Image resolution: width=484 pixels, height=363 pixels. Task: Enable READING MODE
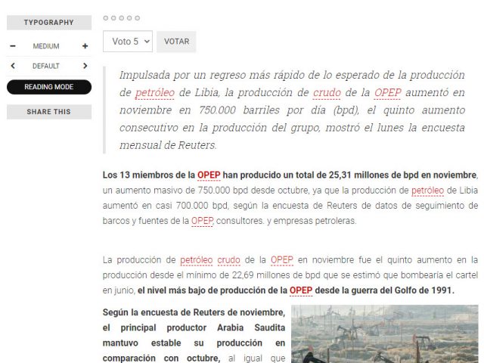click(49, 87)
